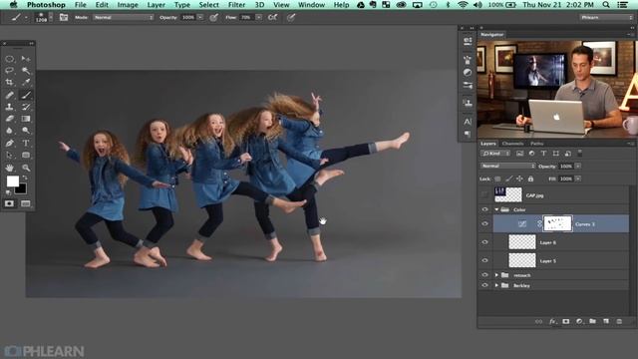Screen dimensions: 638x359
Task: Open the layer blend mode dropdown
Action: point(507,167)
